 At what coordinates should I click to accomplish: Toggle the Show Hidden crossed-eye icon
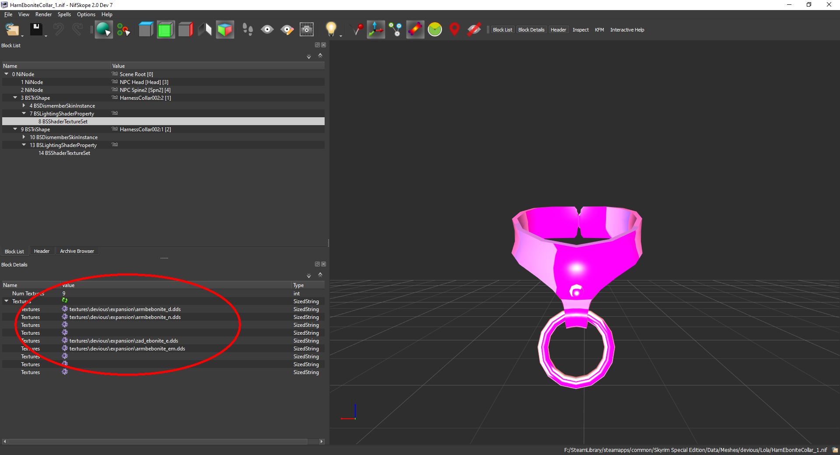pyautogui.click(x=474, y=30)
